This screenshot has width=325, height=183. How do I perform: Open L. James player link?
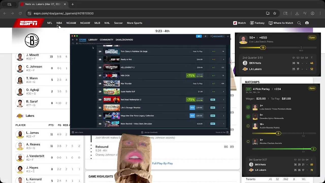point(32,133)
